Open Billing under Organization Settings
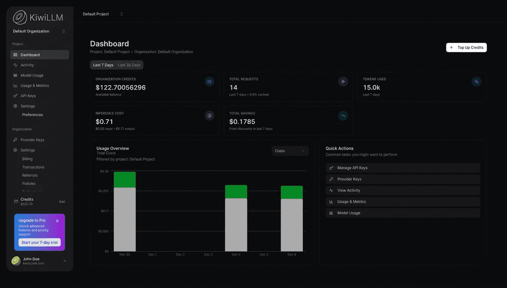The height and width of the screenshot is (288, 507). (x=27, y=159)
